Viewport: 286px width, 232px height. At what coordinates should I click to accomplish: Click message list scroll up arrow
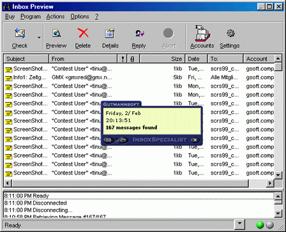coord(278,59)
